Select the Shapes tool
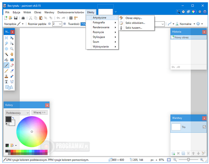This screenshot has width=209, height=164. click(x=9, y=87)
